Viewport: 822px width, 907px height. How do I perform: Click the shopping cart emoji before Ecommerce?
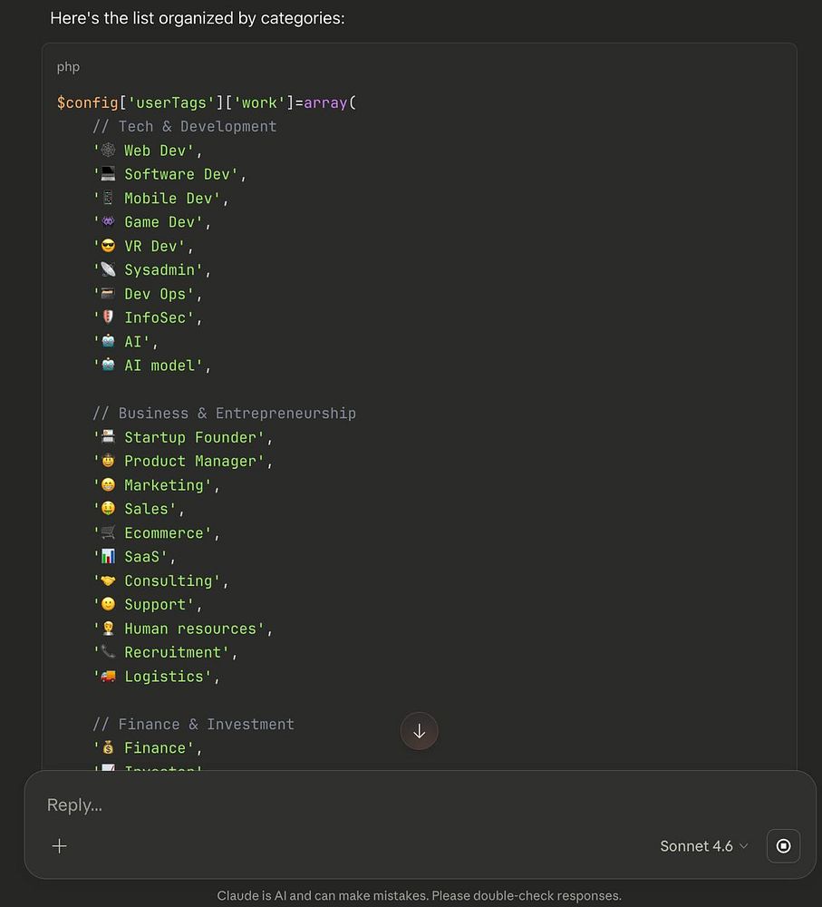click(x=108, y=532)
